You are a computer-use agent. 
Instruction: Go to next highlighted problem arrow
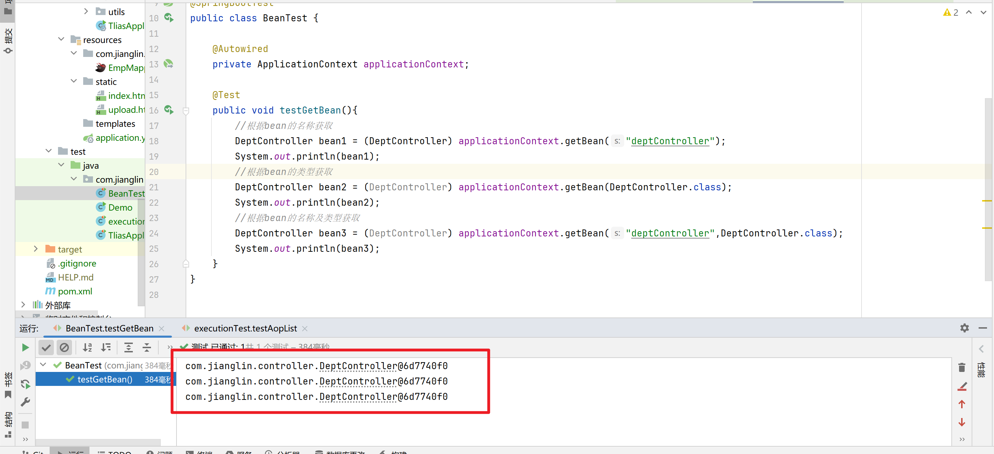tap(983, 12)
